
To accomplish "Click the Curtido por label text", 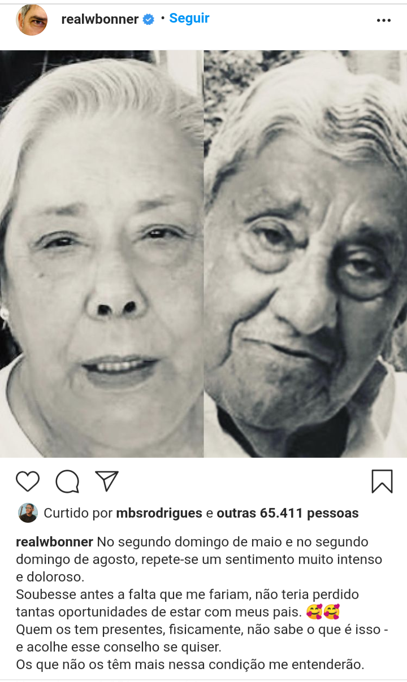I will (x=78, y=513).
